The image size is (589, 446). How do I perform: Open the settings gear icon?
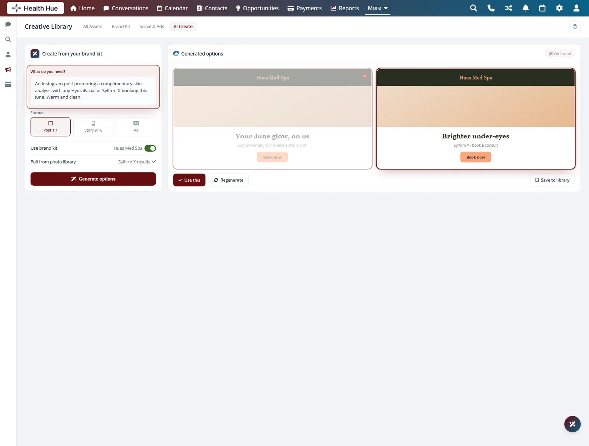tap(559, 8)
